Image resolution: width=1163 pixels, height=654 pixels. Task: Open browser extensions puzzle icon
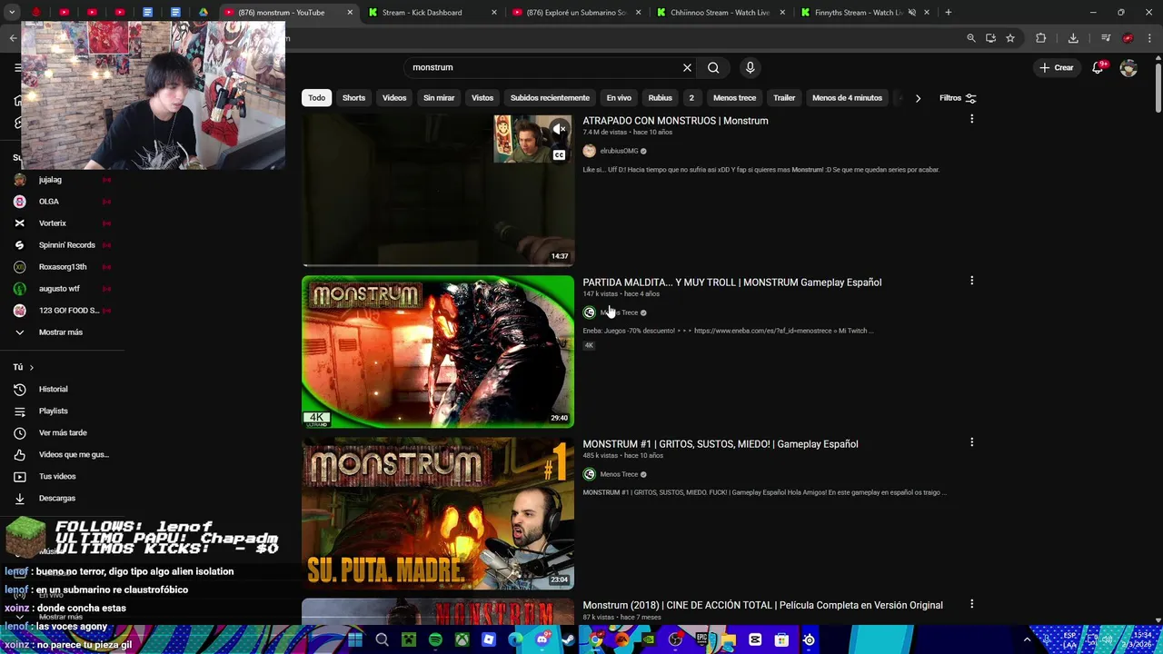[x=1041, y=38]
